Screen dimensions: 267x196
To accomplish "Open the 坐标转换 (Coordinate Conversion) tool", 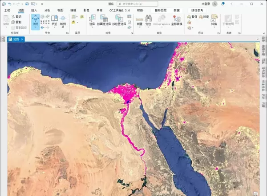I will [177, 20].
